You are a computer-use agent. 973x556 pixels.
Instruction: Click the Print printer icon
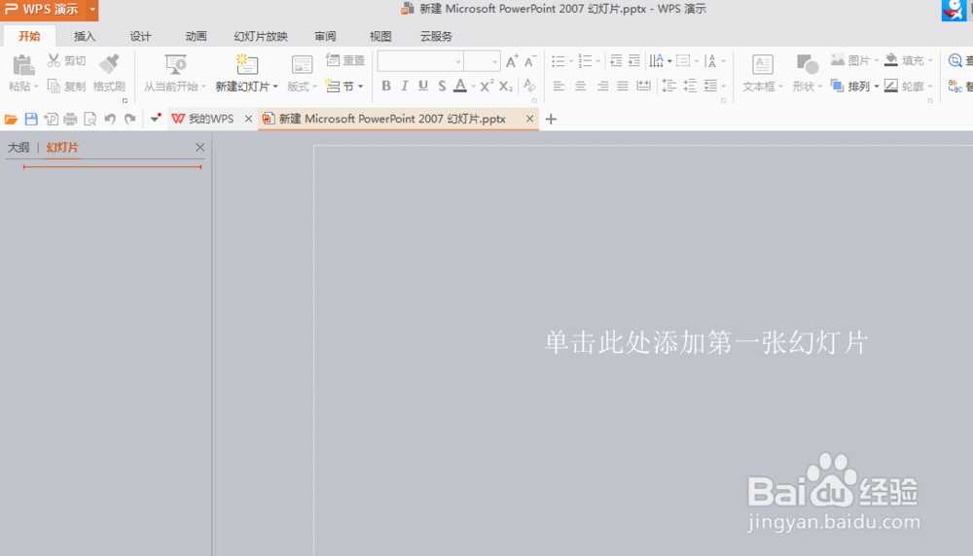point(70,119)
